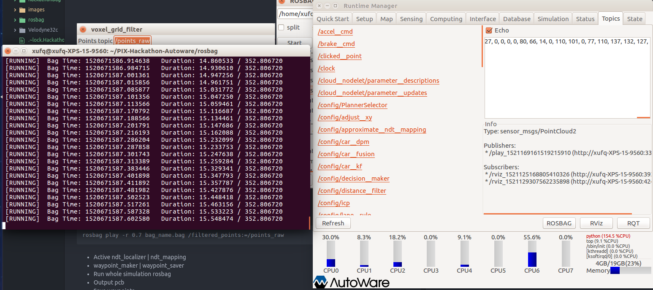Select the /config/PlannerSelector topic
Viewport: 653px width, 290px height.
[x=352, y=105]
